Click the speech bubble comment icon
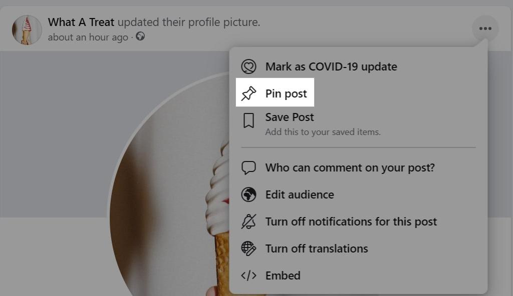This screenshot has width=513, height=296. [248, 167]
